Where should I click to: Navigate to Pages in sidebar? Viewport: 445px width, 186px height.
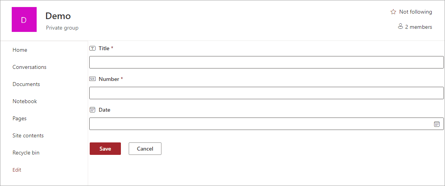pos(20,118)
